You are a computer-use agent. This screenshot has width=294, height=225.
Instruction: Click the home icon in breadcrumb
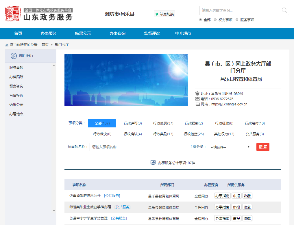7,45
